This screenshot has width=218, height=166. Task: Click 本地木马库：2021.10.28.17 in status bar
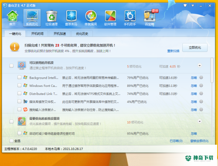[x=64, y=149]
